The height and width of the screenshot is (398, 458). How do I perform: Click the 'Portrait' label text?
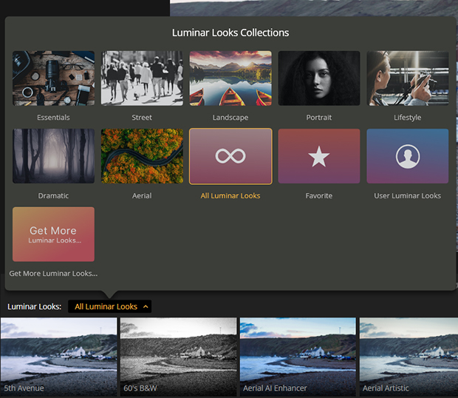319,118
